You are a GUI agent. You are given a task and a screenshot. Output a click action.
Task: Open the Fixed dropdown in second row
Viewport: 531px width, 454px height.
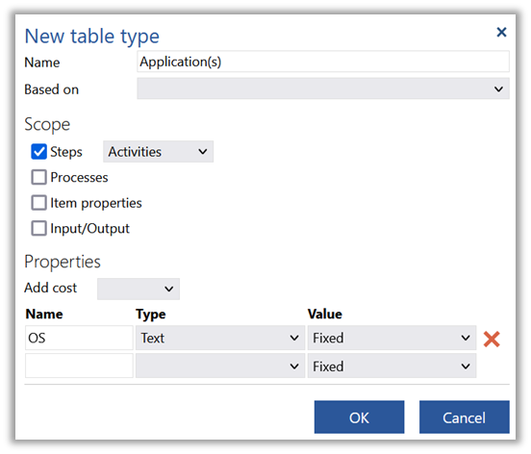tap(392, 366)
